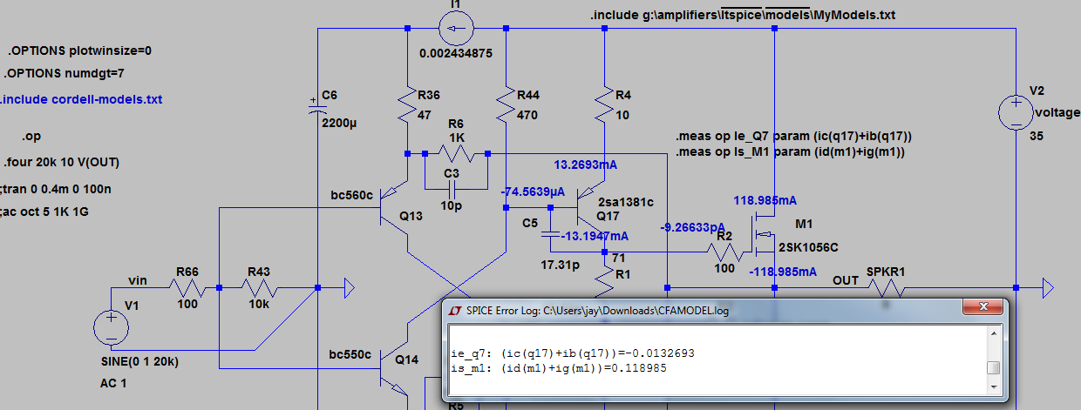Select the SPKR1 resistor symbol
Image resolution: width=1081 pixels, height=410 pixels.
click(884, 286)
